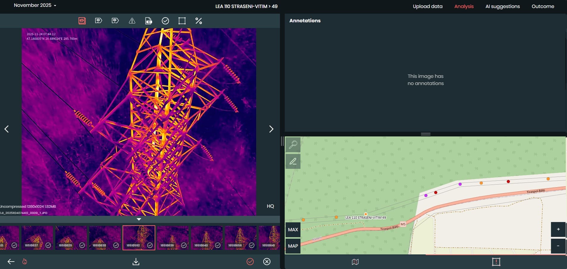Click the show ALL labels eye icon
The image size is (567, 269).
click(98, 21)
